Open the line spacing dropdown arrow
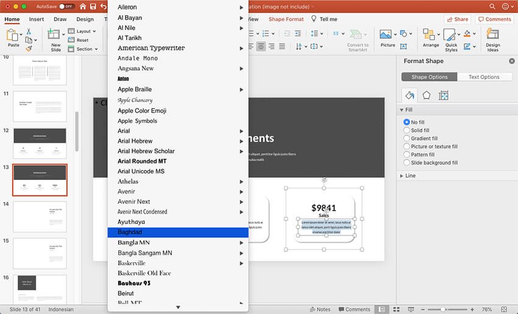The image size is (518, 314). pos(322,33)
